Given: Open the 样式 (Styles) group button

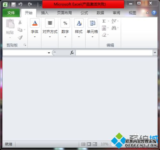Looking at the screenshot, I should coord(79,28).
